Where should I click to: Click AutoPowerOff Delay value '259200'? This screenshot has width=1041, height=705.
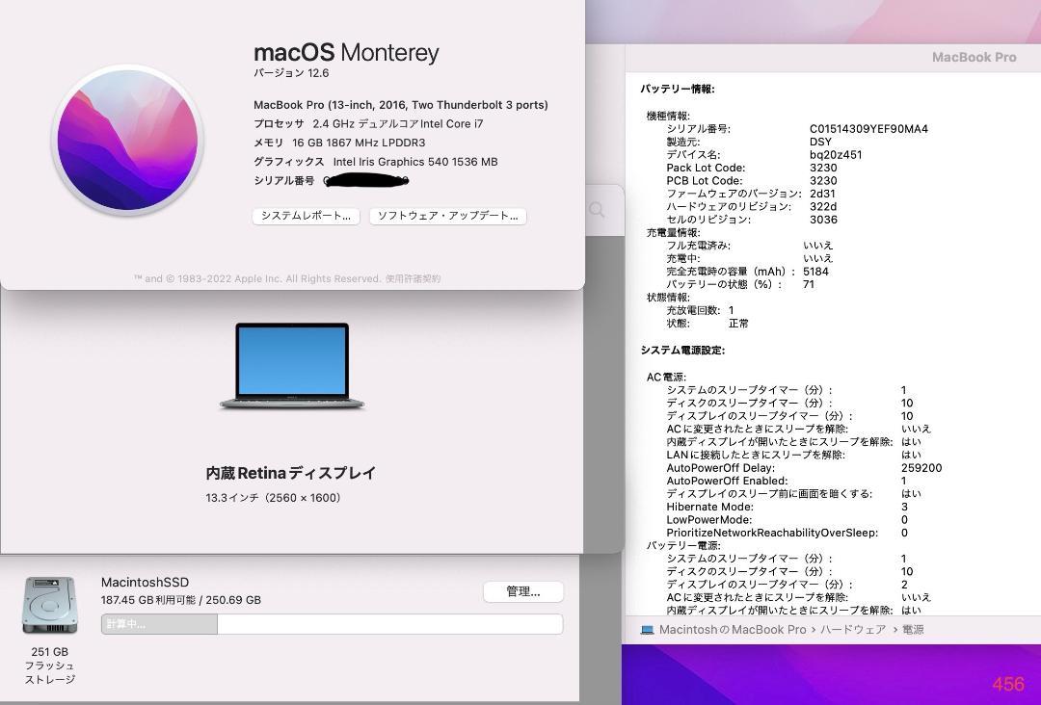click(x=921, y=468)
